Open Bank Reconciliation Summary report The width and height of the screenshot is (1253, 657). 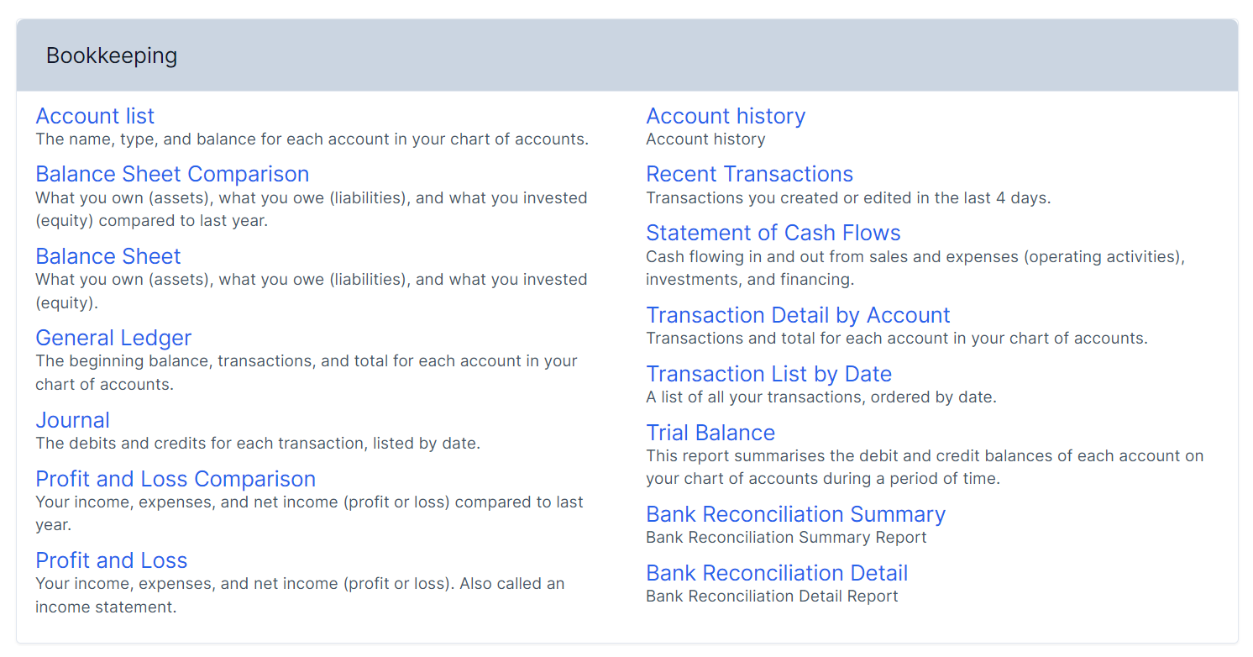pyautogui.click(x=795, y=514)
